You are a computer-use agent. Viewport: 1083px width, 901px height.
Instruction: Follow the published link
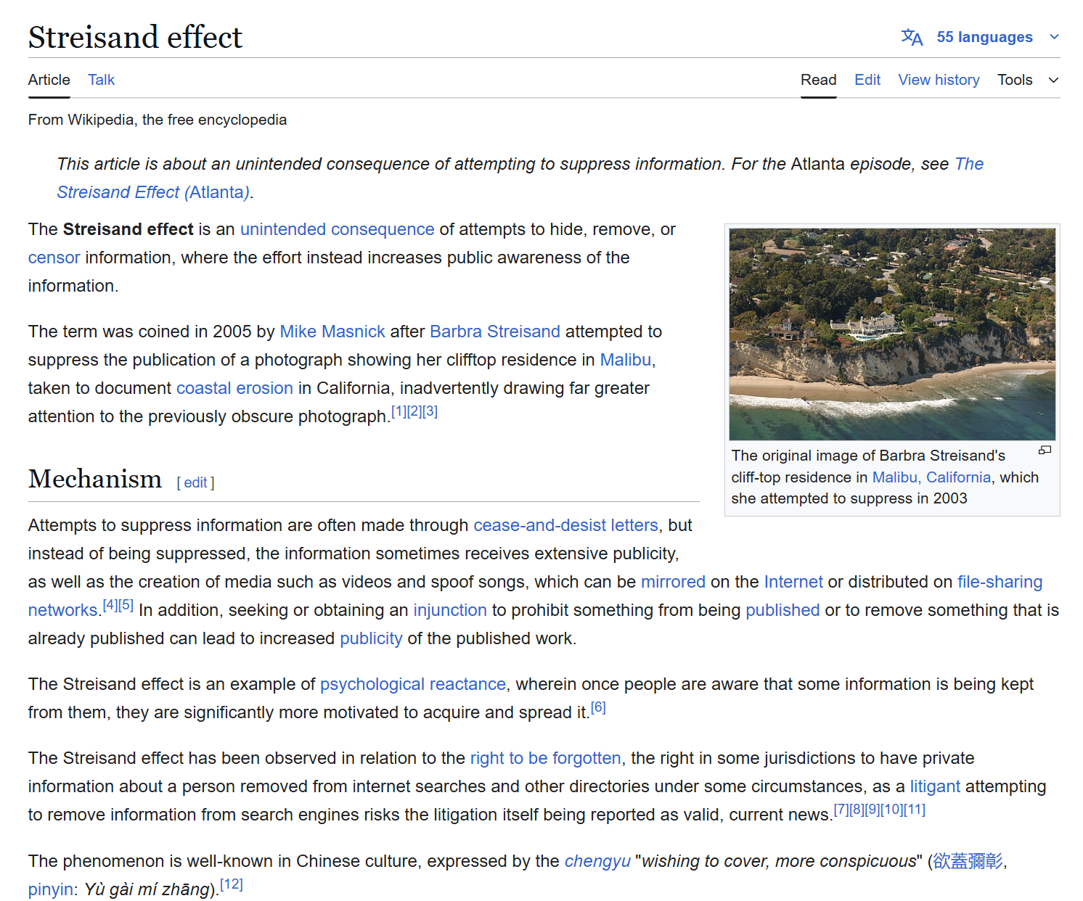pos(782,610)
